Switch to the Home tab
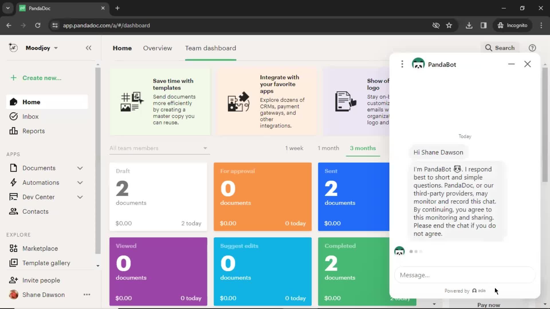 pos(122,48)
